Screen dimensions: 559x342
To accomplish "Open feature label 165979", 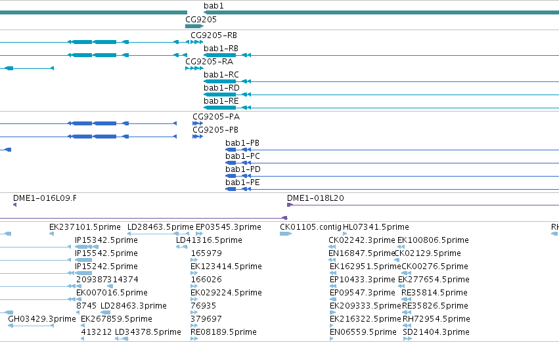I will click(206, 253).
